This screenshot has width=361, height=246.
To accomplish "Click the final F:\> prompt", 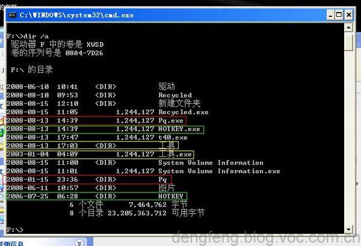I will point(15,230).
